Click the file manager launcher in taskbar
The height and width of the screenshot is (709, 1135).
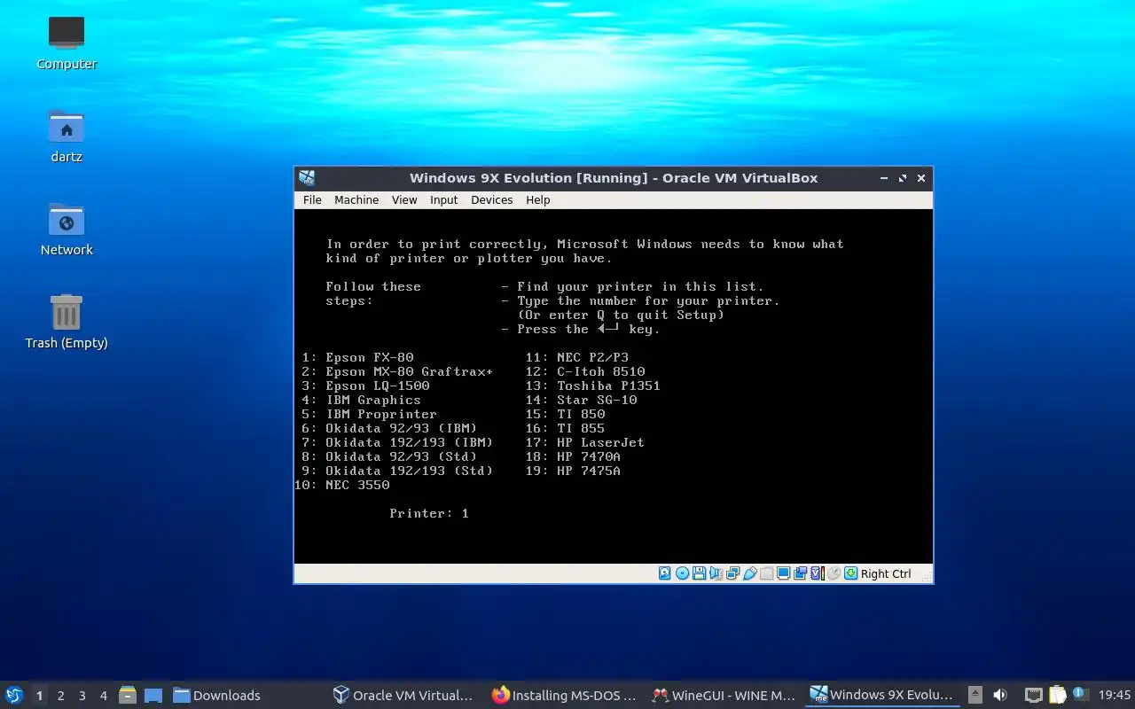(128, 696)
